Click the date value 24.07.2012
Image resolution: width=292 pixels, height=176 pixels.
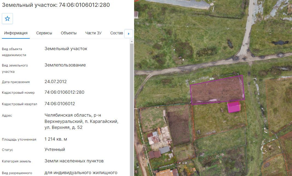click(x=55, y=81)
